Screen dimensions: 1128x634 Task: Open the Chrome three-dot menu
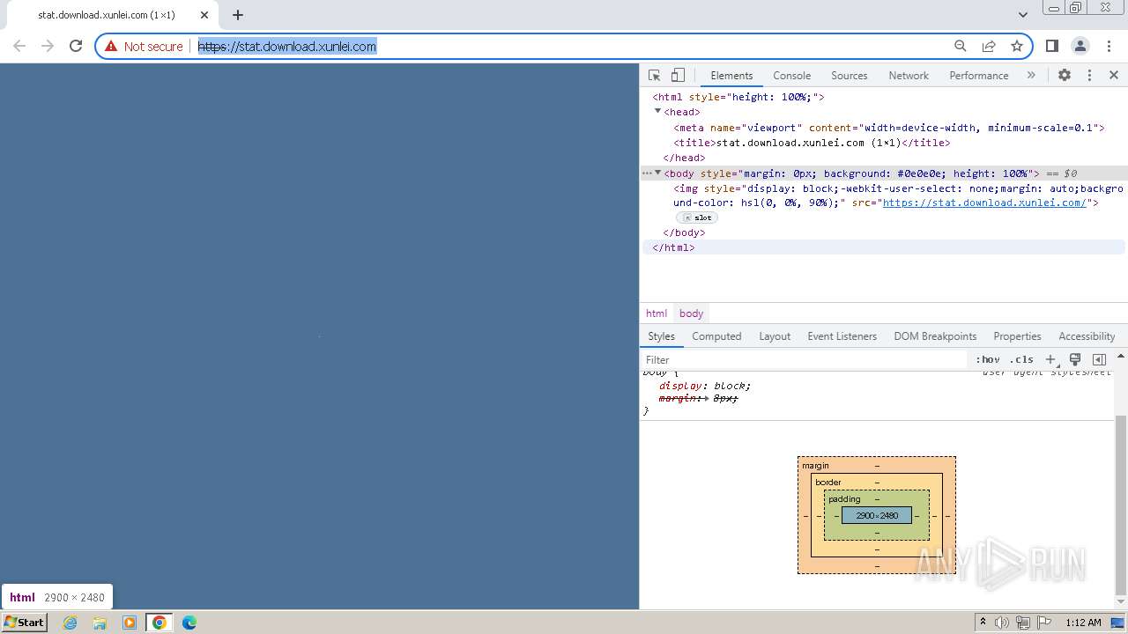(x=1109, y=46)
